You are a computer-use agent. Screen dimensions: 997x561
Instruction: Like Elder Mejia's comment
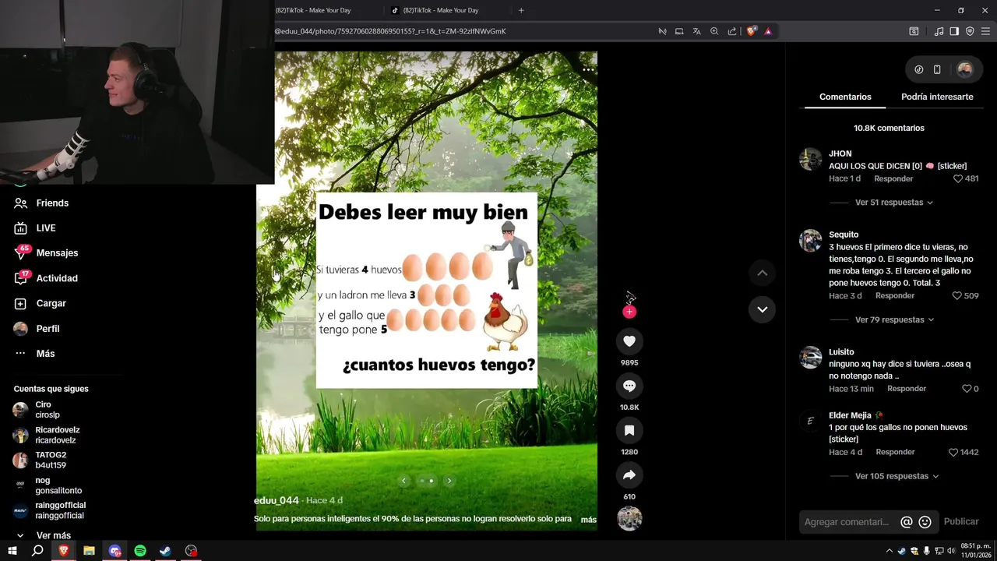pyautogui.click(x=953, y=452)
